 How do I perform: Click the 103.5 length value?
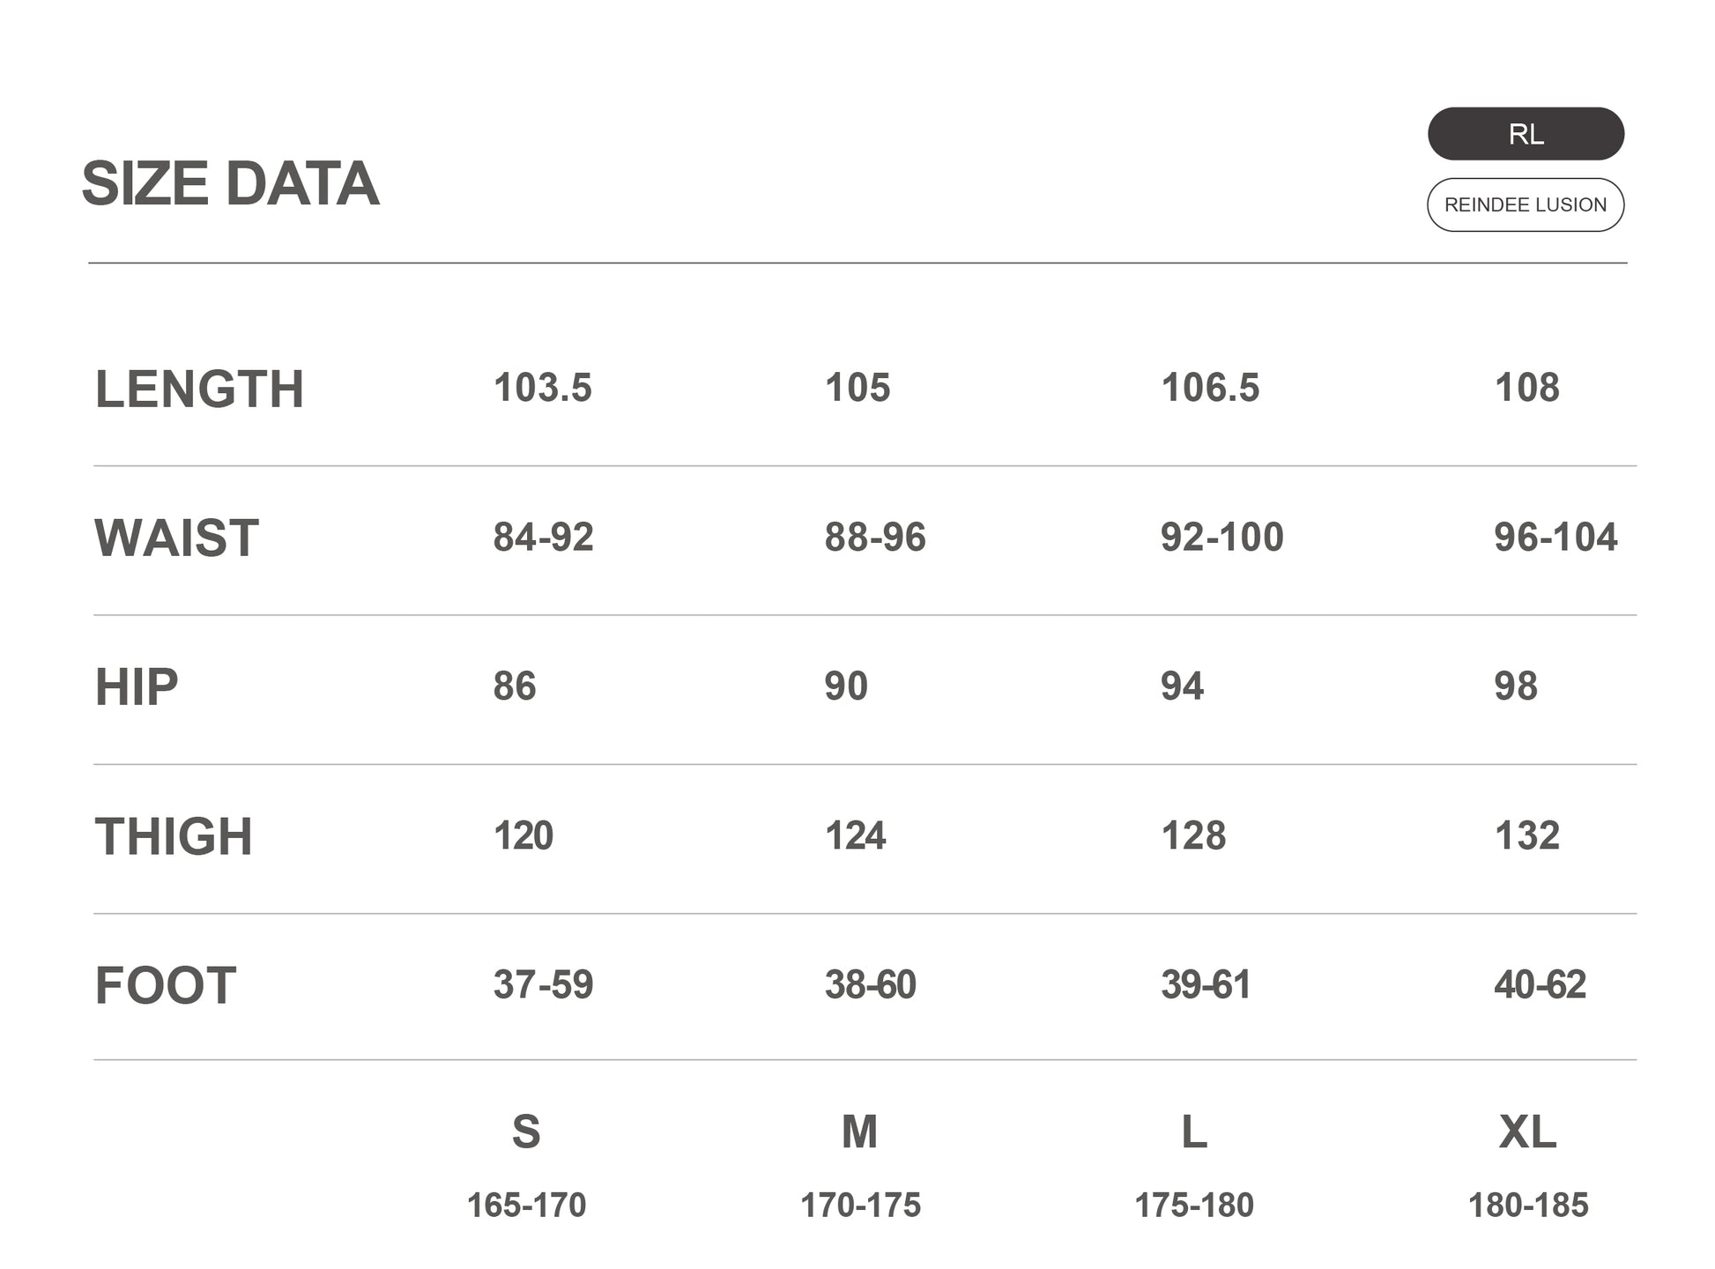[x=543, y=388]
